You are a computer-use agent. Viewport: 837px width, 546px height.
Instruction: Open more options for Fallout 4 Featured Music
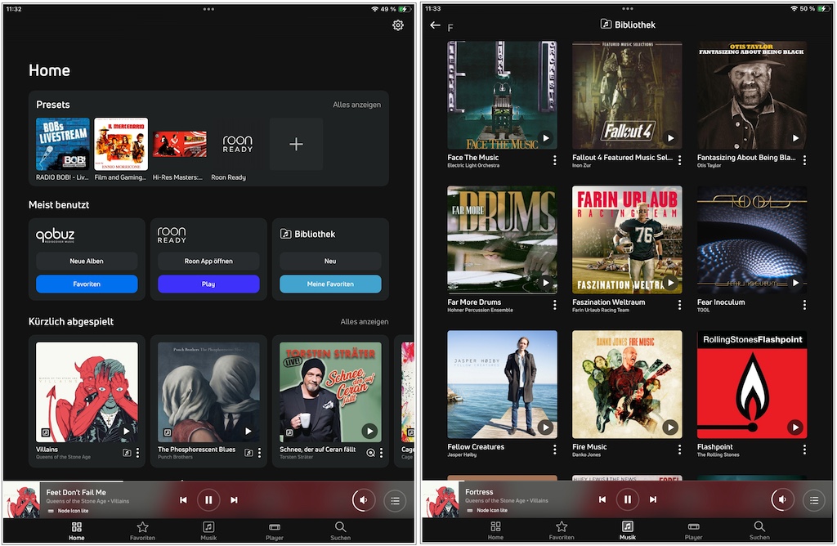(679, 160)
